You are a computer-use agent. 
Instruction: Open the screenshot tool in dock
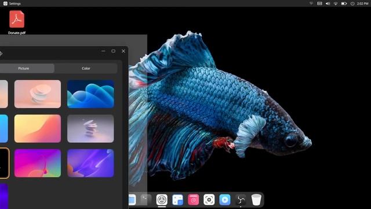click(x=209, y=200)
